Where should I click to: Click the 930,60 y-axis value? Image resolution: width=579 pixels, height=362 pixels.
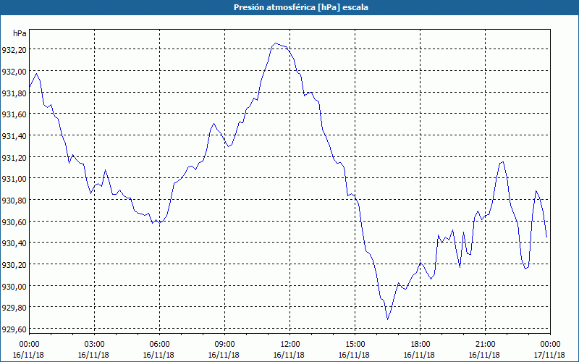(14, 222)
